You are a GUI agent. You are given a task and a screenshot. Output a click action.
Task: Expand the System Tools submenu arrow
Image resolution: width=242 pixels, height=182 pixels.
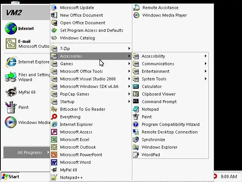(x=205, y=79)
